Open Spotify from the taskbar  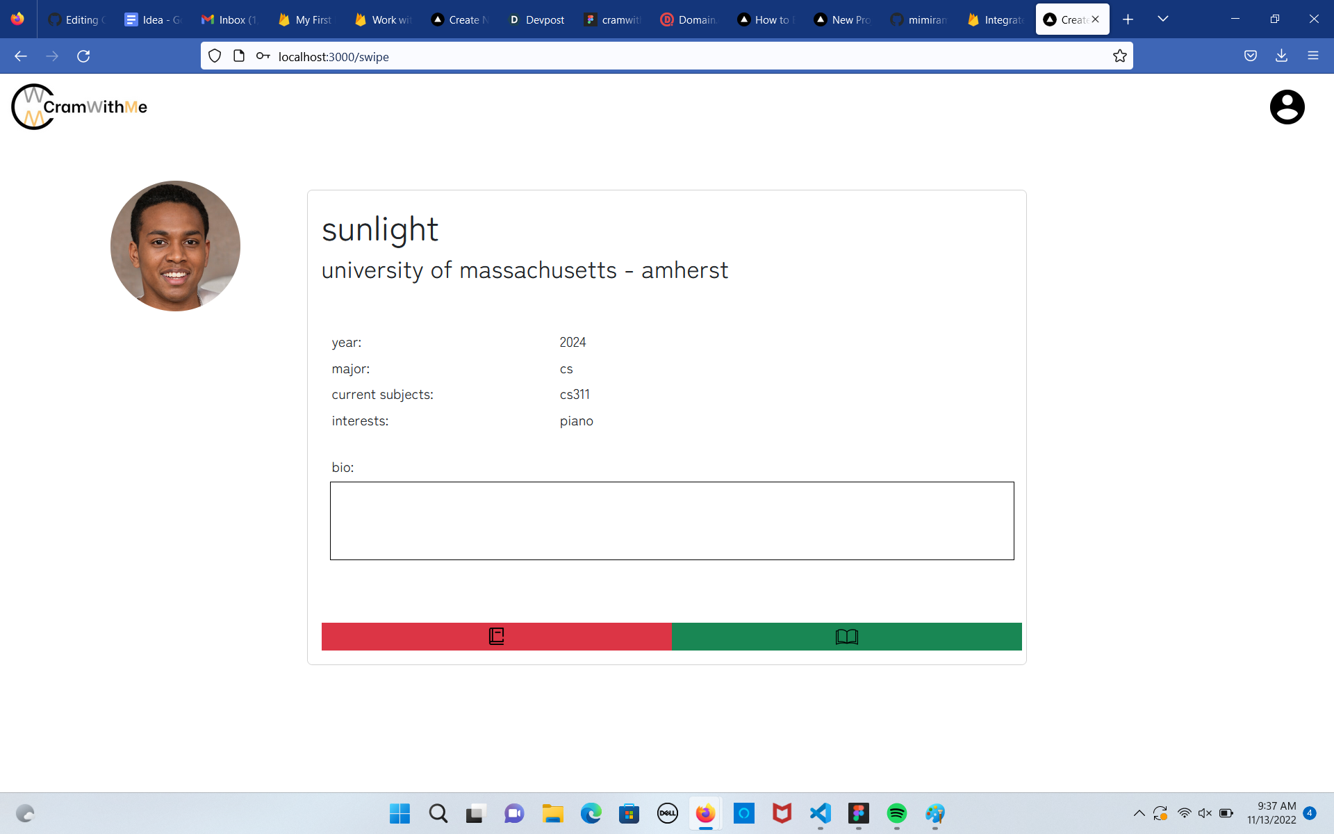click(896, 813)
